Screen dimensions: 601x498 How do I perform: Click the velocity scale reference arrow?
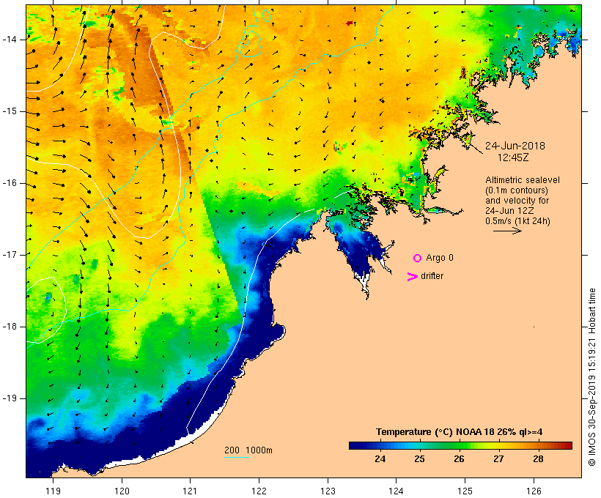click(507, 231)
